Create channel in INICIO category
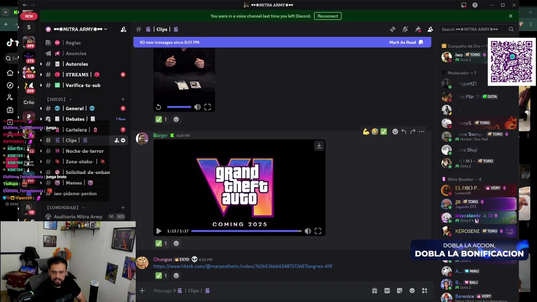The height and width of the screenshot is (302, 537). (x=123, y=99)
